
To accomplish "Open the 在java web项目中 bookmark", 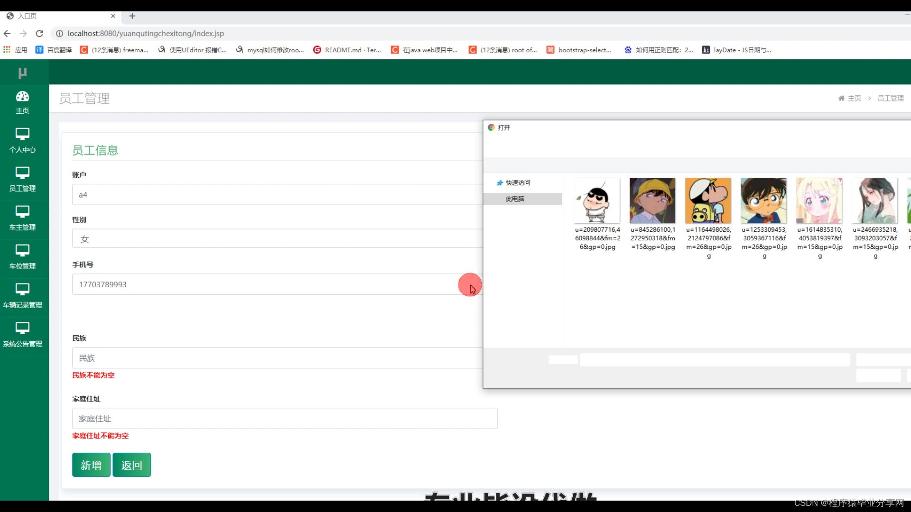I will tap(424, 50).
